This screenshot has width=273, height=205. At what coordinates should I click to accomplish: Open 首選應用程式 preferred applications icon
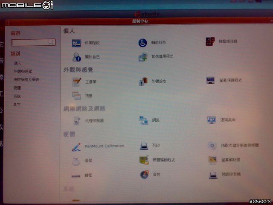click(143, 57)
